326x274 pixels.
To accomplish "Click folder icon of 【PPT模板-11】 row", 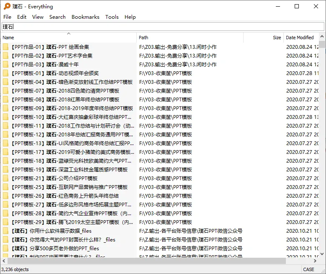I will 5,126.
